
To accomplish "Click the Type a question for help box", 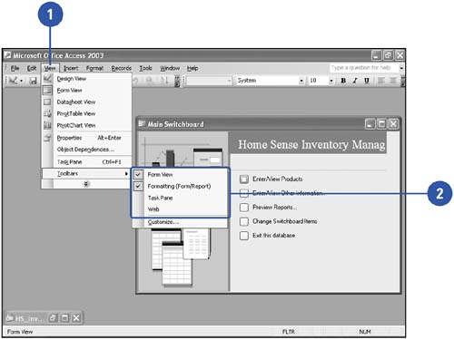I will (x=364, y=68).
